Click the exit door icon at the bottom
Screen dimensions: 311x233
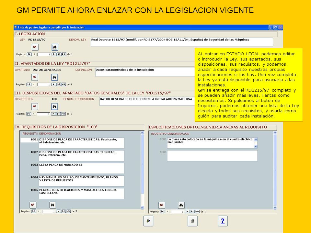pyautogui.click(x=148, y=221)
